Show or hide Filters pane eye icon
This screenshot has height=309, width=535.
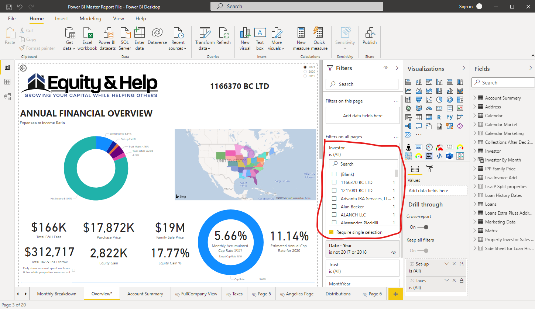(386, 68)
